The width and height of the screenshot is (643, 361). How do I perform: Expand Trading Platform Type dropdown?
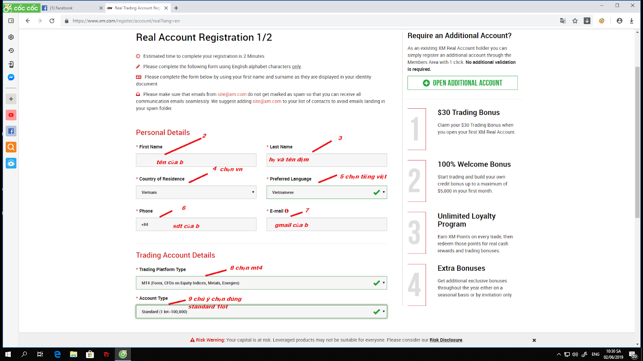261,283
